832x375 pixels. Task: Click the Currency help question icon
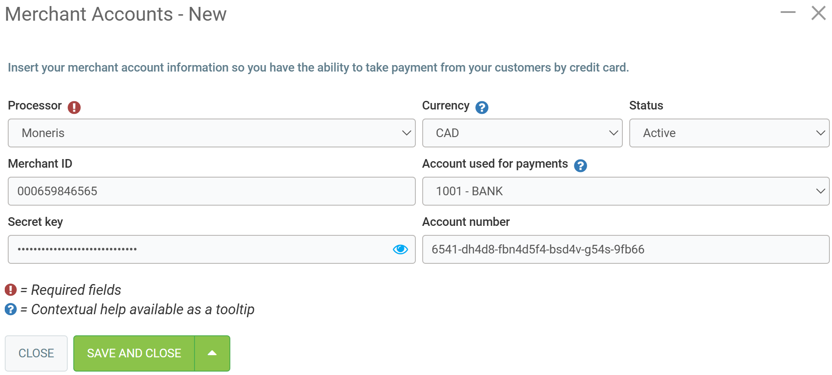tap(482, 107)
